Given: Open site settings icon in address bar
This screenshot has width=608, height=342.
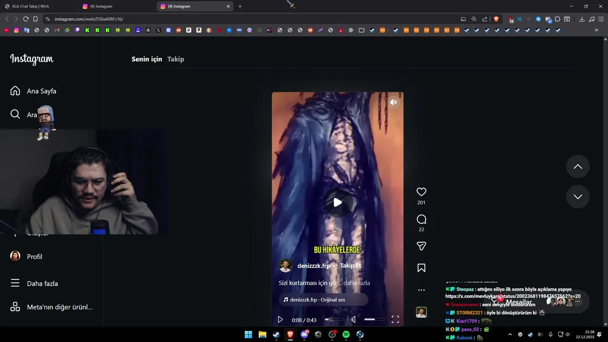Looking at the screenshot, I should 47,19.
